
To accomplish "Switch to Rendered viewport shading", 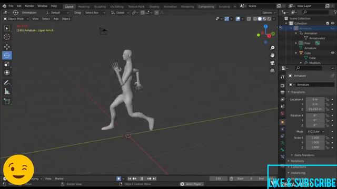I will tap(269, 19).
